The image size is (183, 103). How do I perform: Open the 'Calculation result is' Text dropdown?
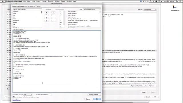[x=28, y=95]
